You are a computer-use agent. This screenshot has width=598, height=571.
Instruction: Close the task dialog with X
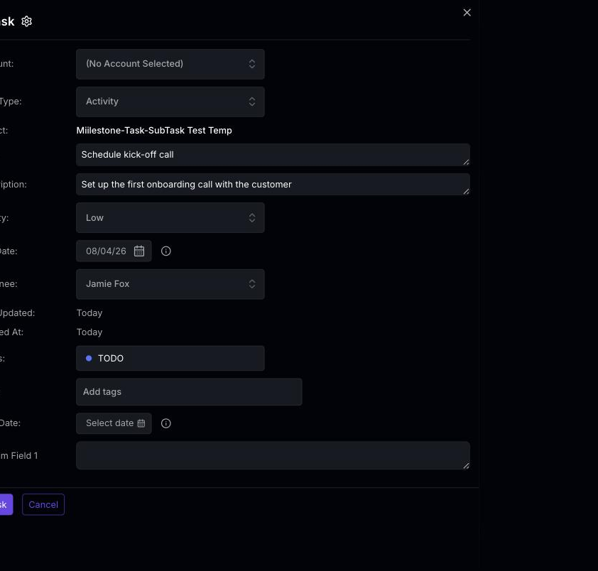pos(467,13)
